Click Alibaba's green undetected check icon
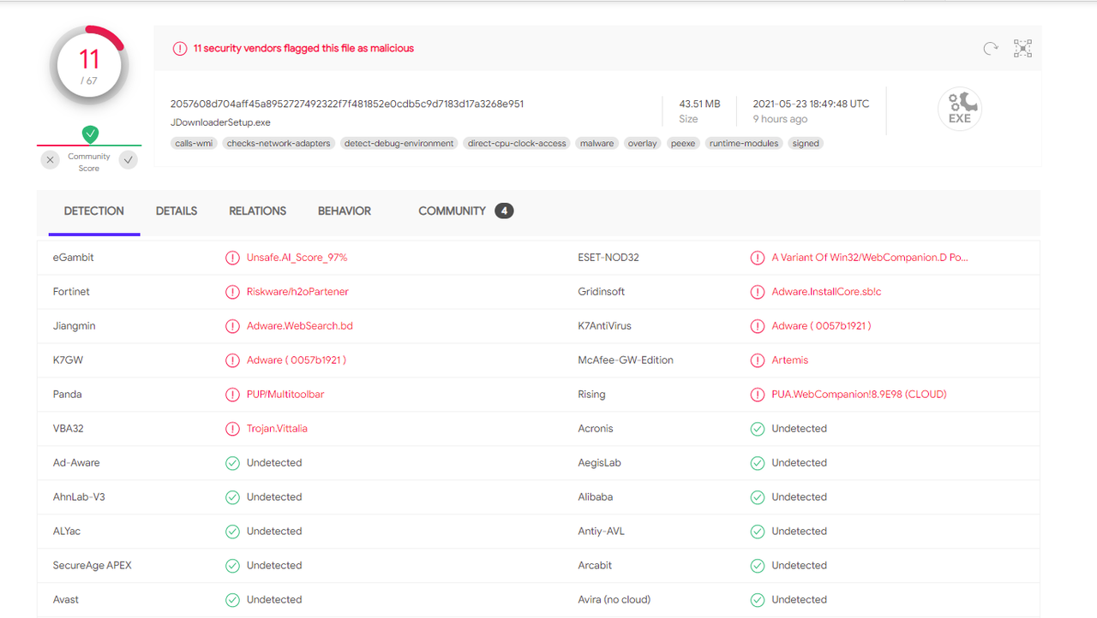 [x=758, y=497]
